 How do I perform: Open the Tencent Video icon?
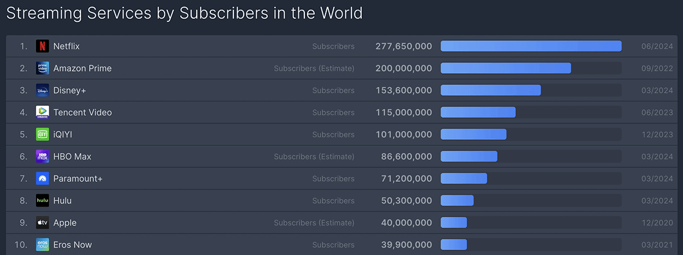point(43,112)
